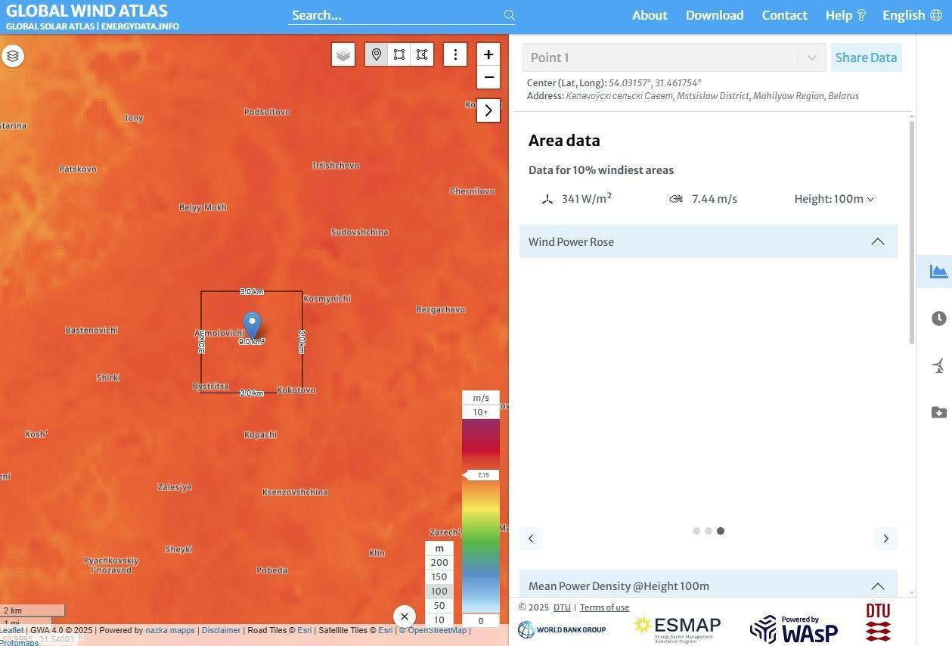Open the three-dot map options menu

(x=455, y=54)
